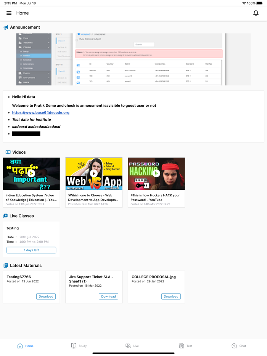Play the Indian Education System video
This screenshot has width=267, height=356.
(31, 173)
